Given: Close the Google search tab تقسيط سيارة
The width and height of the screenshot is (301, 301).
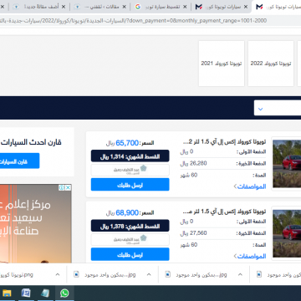Looking at the screenshot, I should (185, 7).
